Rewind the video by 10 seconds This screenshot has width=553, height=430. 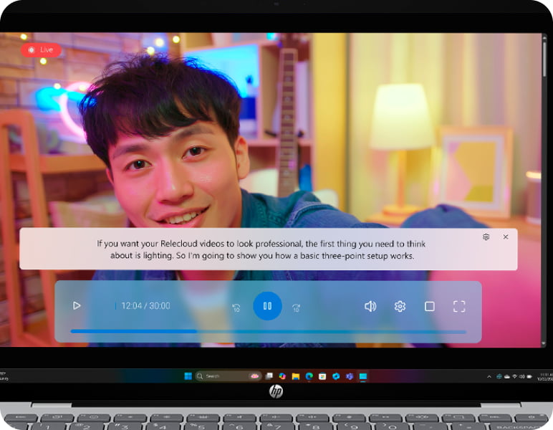tap(236, 307)
